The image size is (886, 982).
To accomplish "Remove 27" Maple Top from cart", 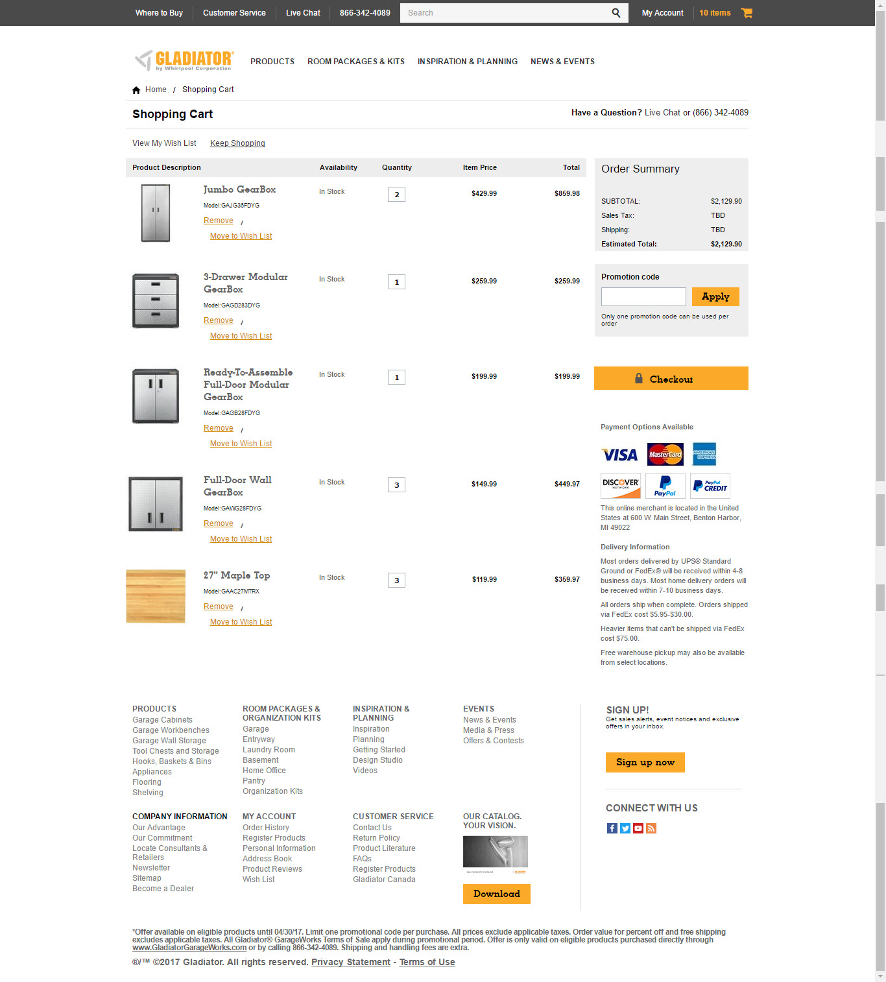I will coord(219,606).
